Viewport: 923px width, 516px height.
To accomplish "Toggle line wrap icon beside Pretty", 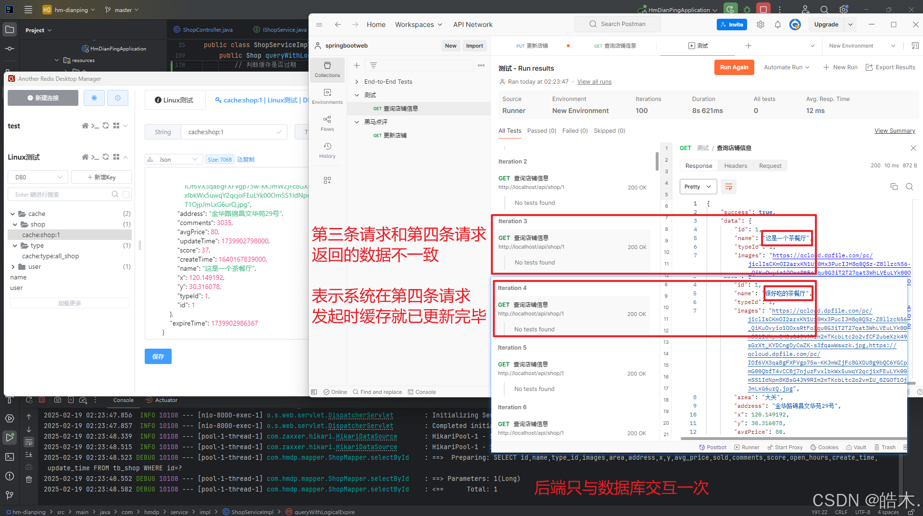I will tap(729, 187).
